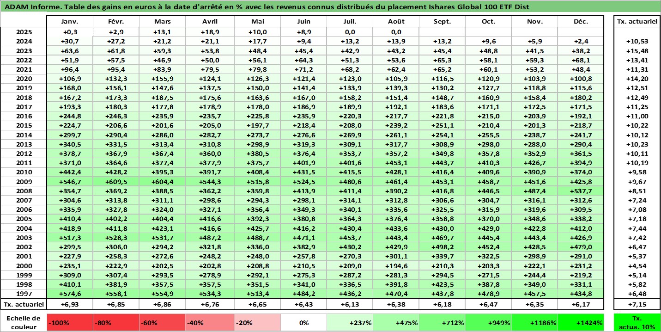Select the 'Oct.' column header
Viewport: 661px width, 332px height.
point(488,22)
